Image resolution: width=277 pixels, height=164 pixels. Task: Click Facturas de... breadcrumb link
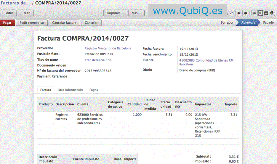[15, 3]
